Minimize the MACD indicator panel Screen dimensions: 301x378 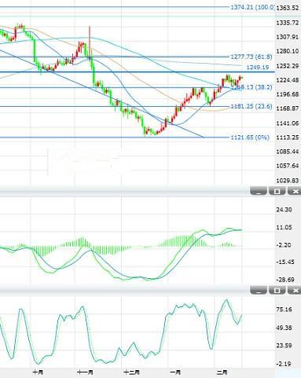coord(259,191)
